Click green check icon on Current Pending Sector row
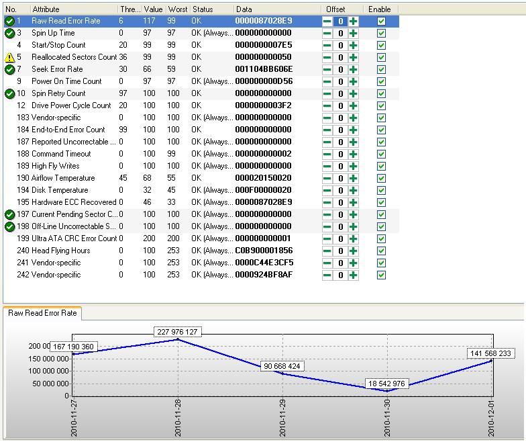 pos(9,215)
